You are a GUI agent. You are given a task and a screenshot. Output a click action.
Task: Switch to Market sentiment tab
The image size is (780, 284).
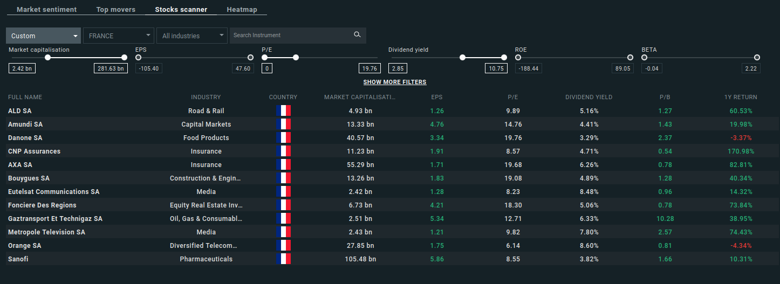[47, 10]
